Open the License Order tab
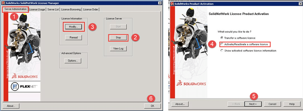Image resolution: width=303 pixels, height=111 pixels. coord(91,9)
